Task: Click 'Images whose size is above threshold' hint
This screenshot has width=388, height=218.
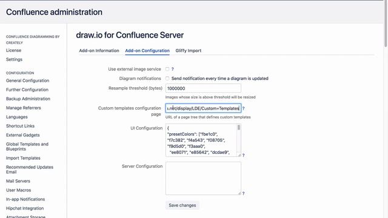Action: (x=210, y=97)
